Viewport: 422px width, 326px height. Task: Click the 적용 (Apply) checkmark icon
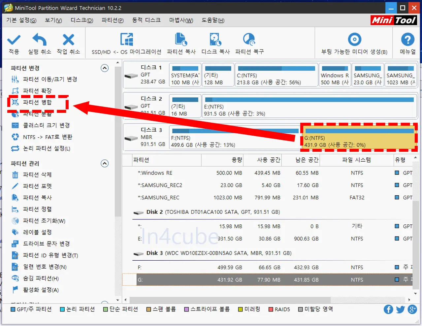point(14,40)
